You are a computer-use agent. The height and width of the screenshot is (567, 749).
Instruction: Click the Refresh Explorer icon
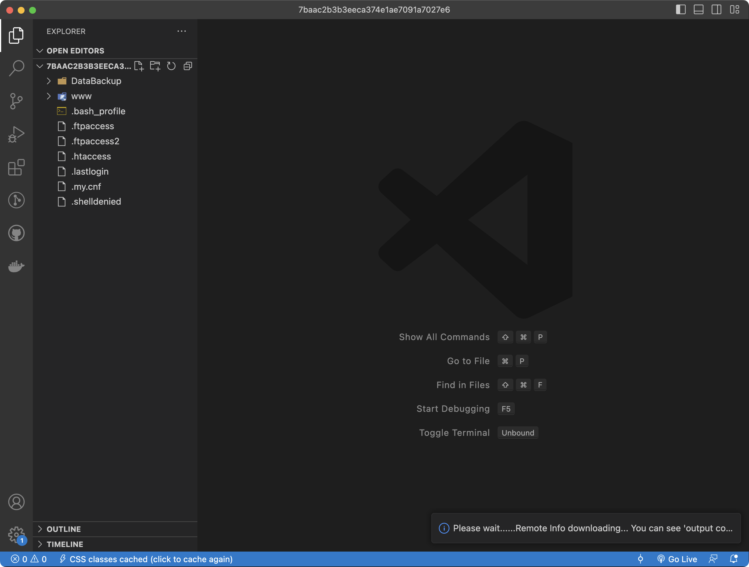pos(171,66)
